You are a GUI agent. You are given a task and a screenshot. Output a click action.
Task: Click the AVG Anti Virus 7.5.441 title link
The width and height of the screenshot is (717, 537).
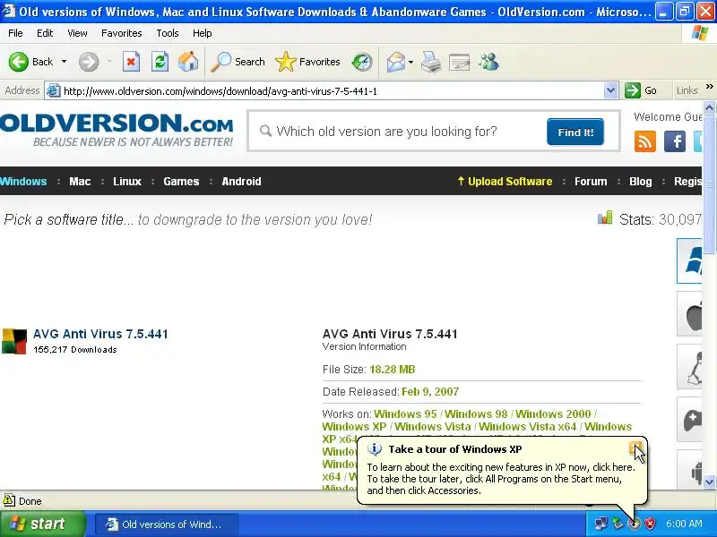(100, 334)
